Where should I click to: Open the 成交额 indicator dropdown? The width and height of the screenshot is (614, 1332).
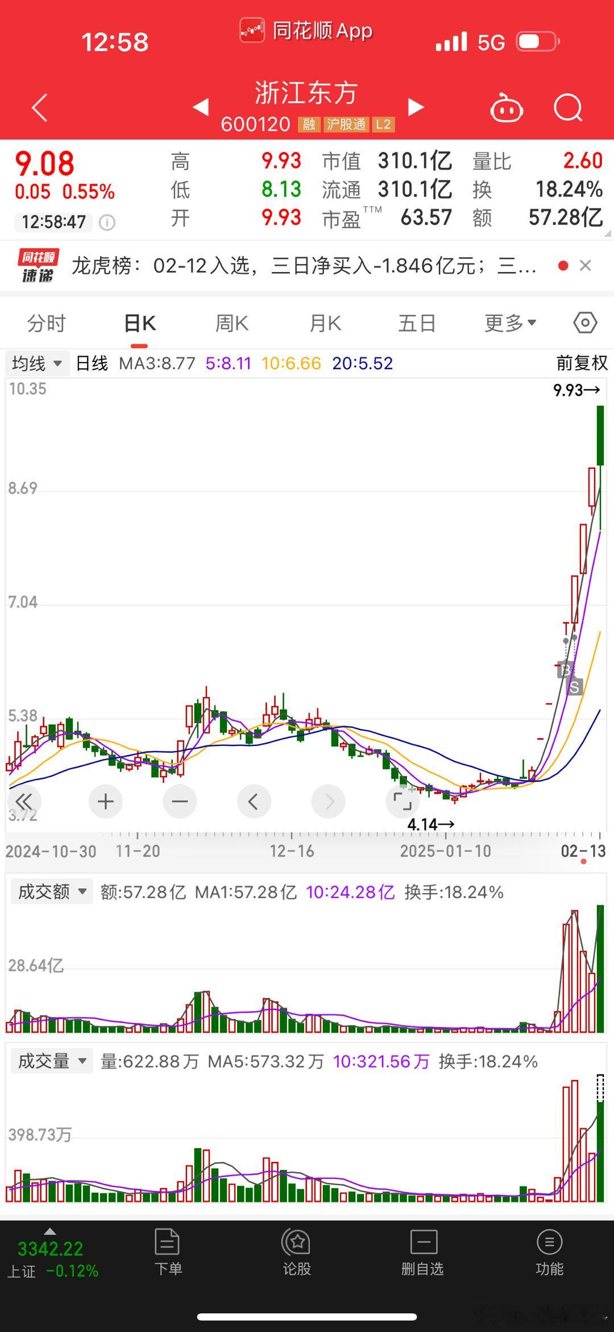pyautogui.click(x=52, y=892)
